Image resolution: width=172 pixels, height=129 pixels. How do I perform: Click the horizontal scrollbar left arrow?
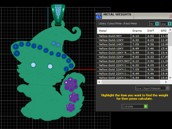click(x=99, y=82)
